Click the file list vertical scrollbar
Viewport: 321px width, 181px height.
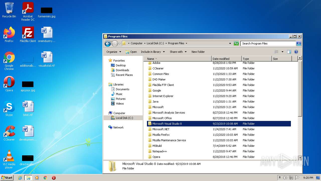[x=300, y=89]
